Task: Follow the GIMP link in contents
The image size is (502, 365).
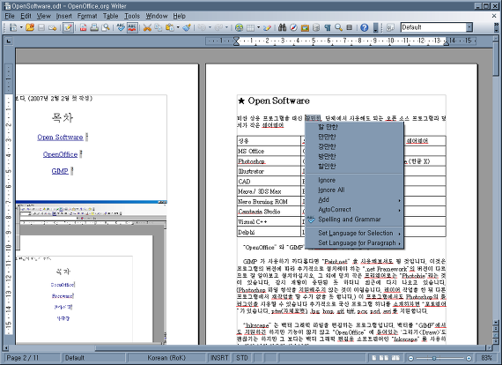Action: coord(60,171)
